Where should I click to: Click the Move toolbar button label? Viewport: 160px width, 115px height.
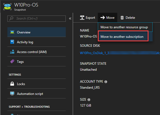(x=110, y=18)
